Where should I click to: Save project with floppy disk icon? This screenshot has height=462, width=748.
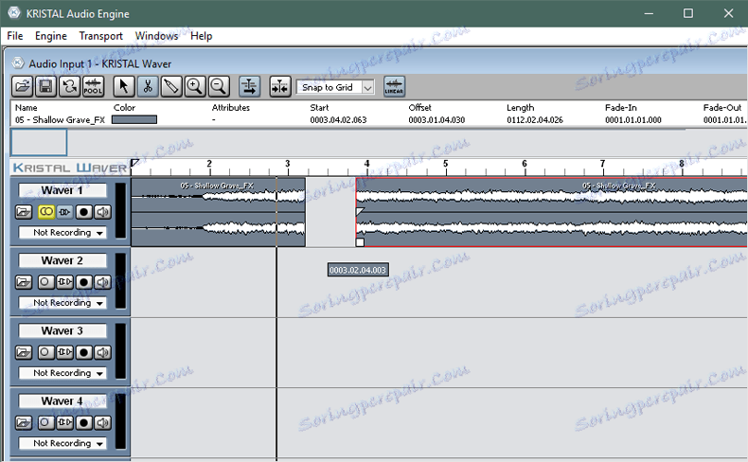click(x=45, y=87)
